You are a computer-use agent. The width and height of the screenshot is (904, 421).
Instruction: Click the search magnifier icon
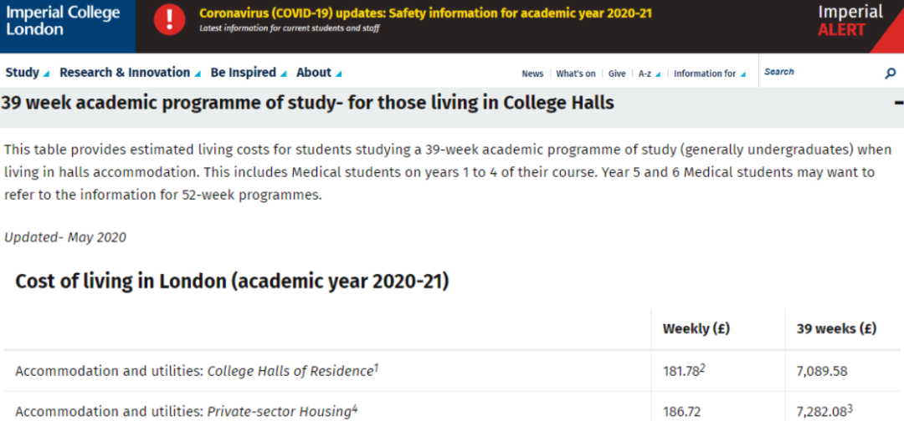click(890, 74)
